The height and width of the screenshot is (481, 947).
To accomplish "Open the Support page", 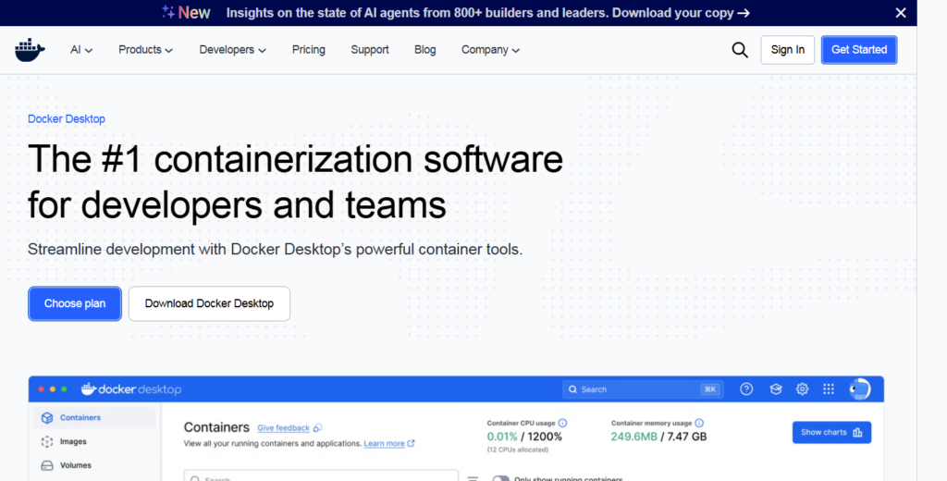I will (370, 50).
